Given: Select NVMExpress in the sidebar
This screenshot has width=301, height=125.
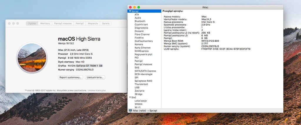Looking at the screenshot, I should [141, 51].
